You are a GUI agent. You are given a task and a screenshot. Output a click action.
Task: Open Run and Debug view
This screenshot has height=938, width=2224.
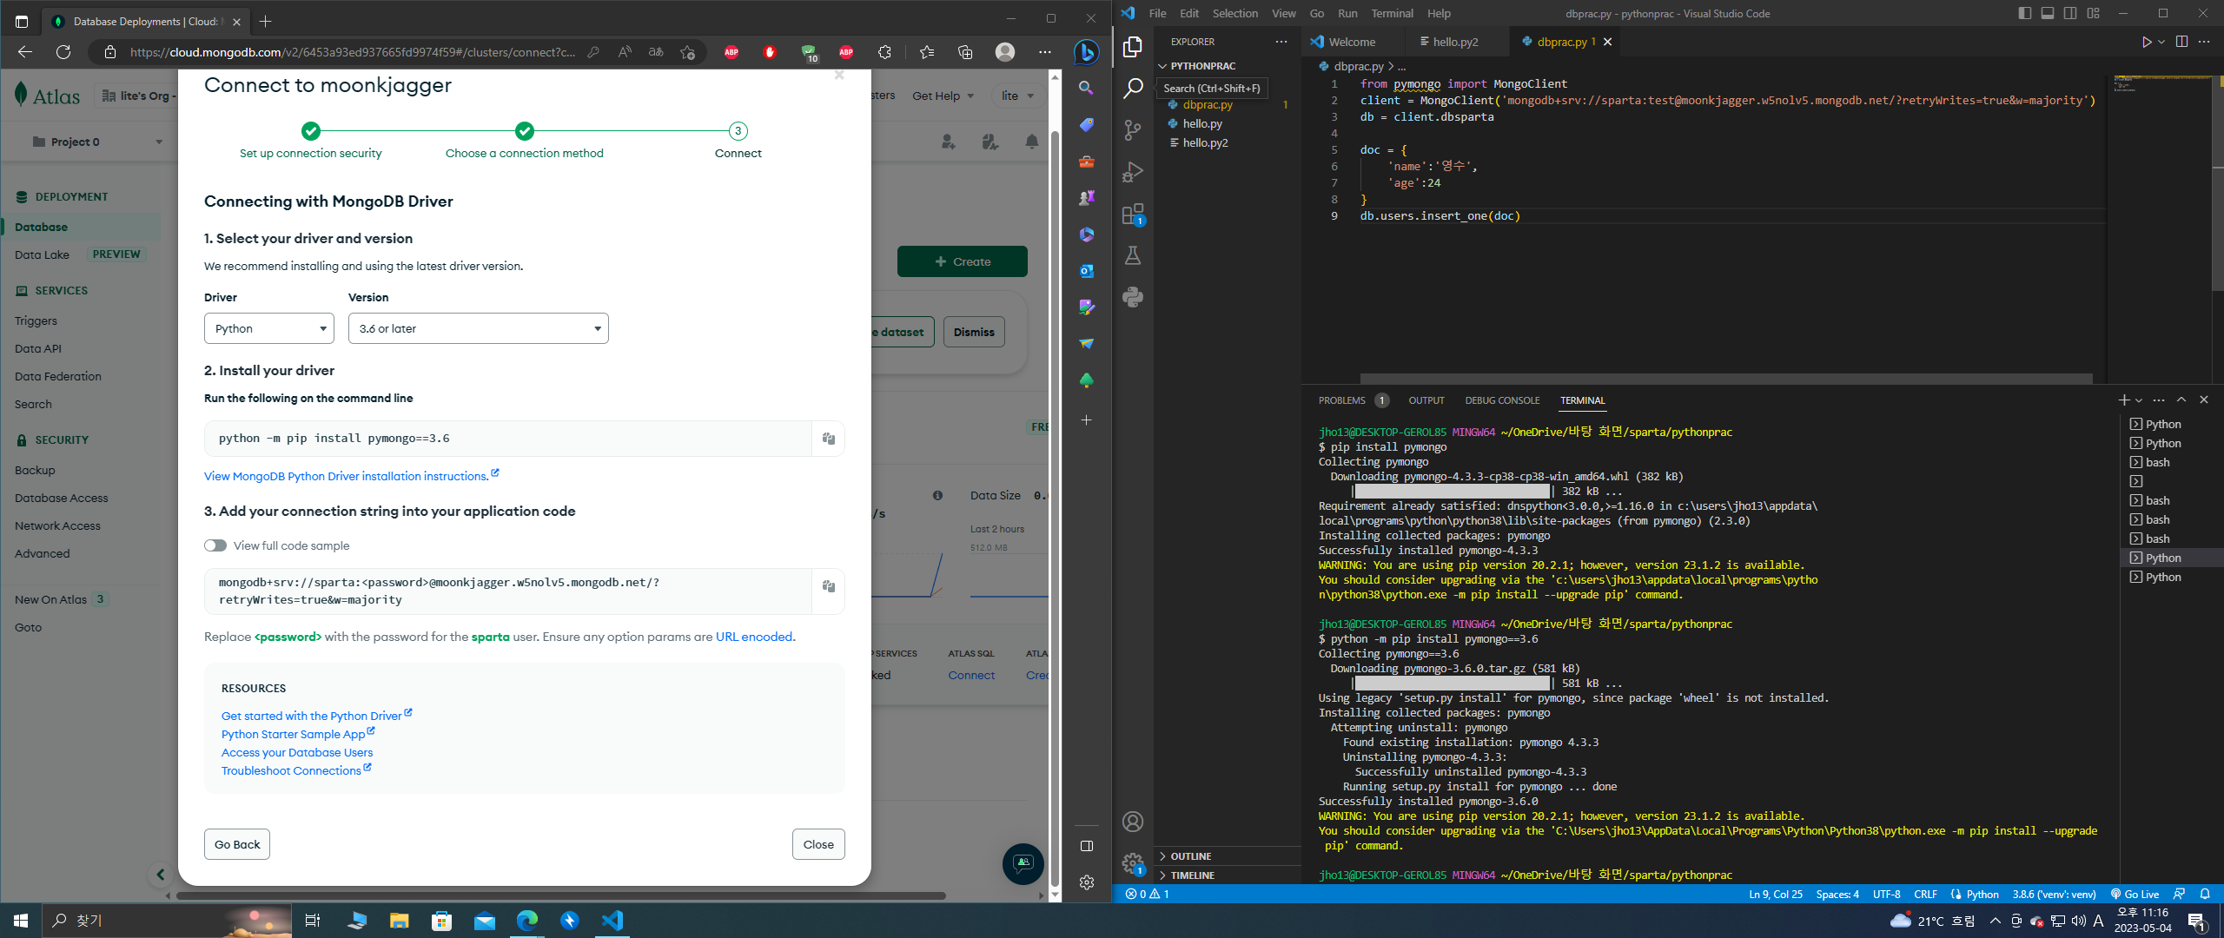1133,172
